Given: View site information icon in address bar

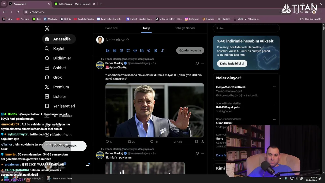Looking at the screenshot, I should [x=26, y=12].
